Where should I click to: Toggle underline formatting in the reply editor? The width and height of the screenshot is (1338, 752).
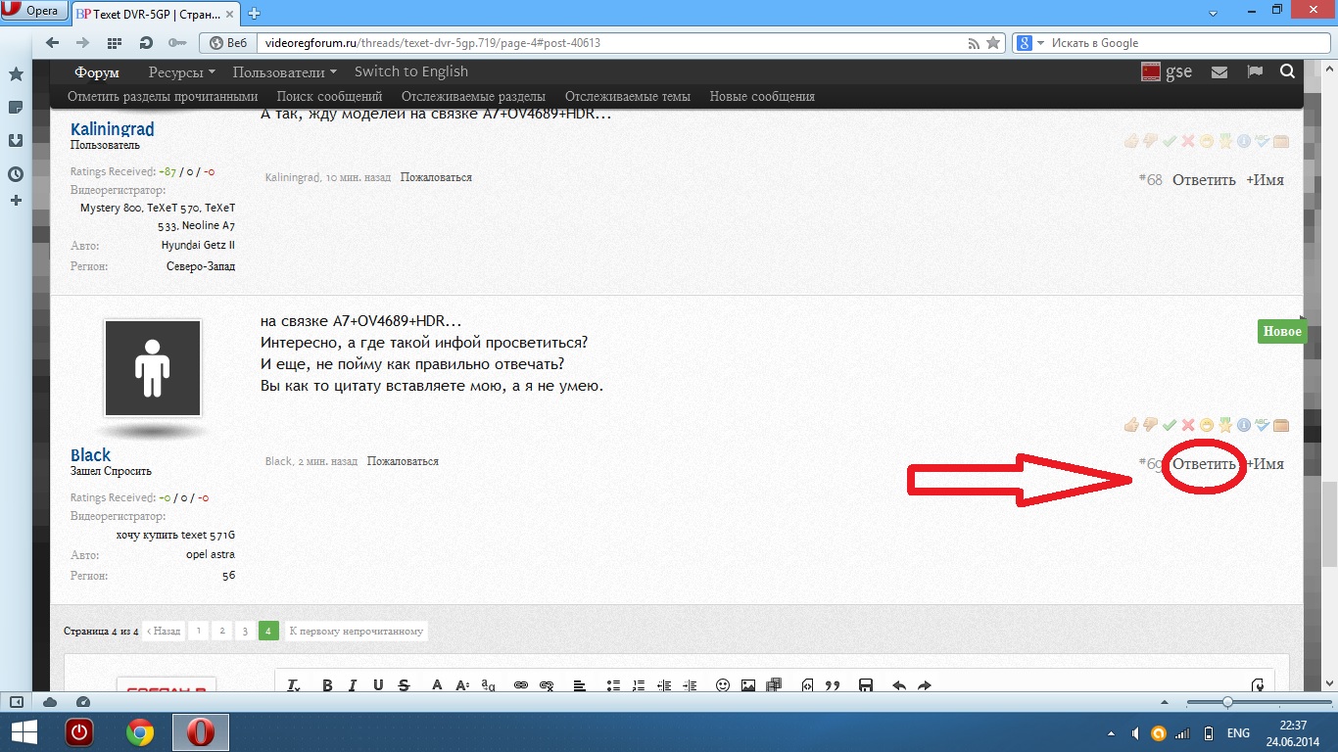[378, 686]
